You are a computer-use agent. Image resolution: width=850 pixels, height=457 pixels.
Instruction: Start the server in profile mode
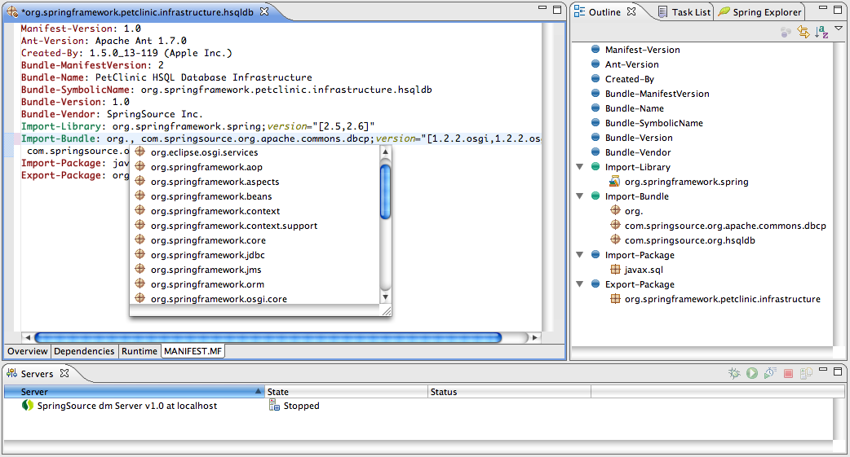[x=770, y=373]
